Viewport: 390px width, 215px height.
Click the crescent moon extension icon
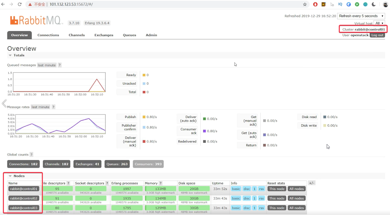(x=374, y=4)
